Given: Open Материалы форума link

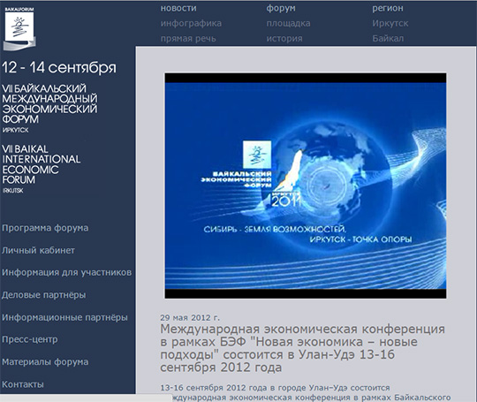Looking at the screenshot, I should [45, 362].
